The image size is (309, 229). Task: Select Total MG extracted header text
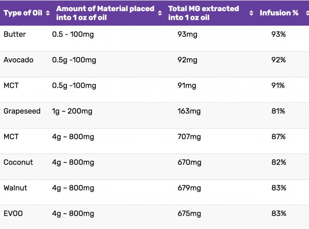(x=204, y=13)
